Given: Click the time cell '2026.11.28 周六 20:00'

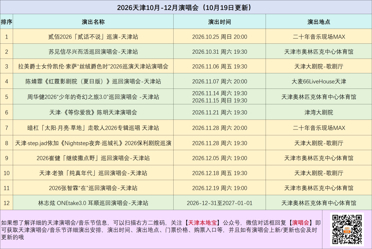Looking at the screenshot, I should pyautogui.click(x=219, y=128).
